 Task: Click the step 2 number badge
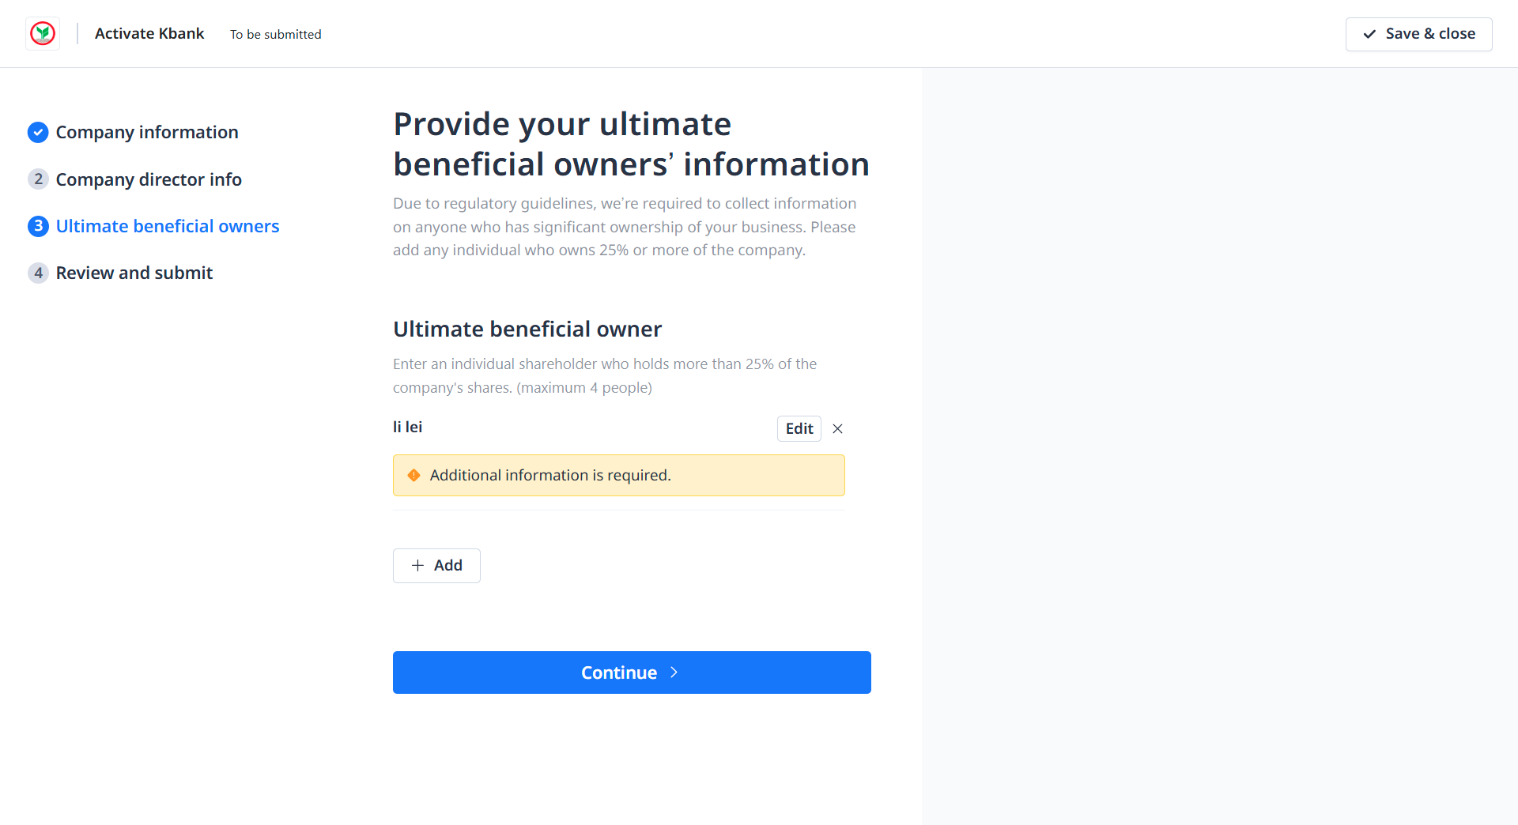38,179
